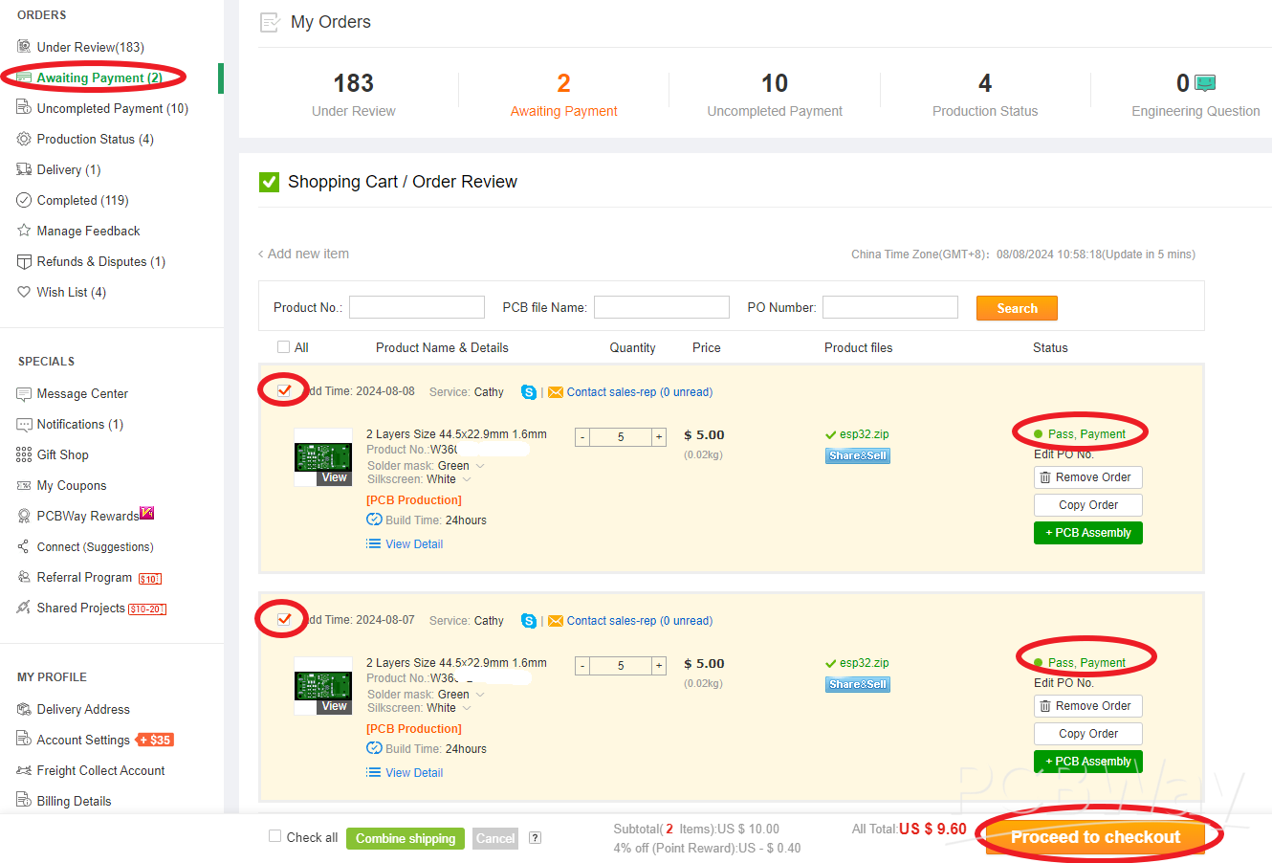Click the green Combine shipping button
Image resolution: width=1272 pixels, height=863 pixels.
406,839
